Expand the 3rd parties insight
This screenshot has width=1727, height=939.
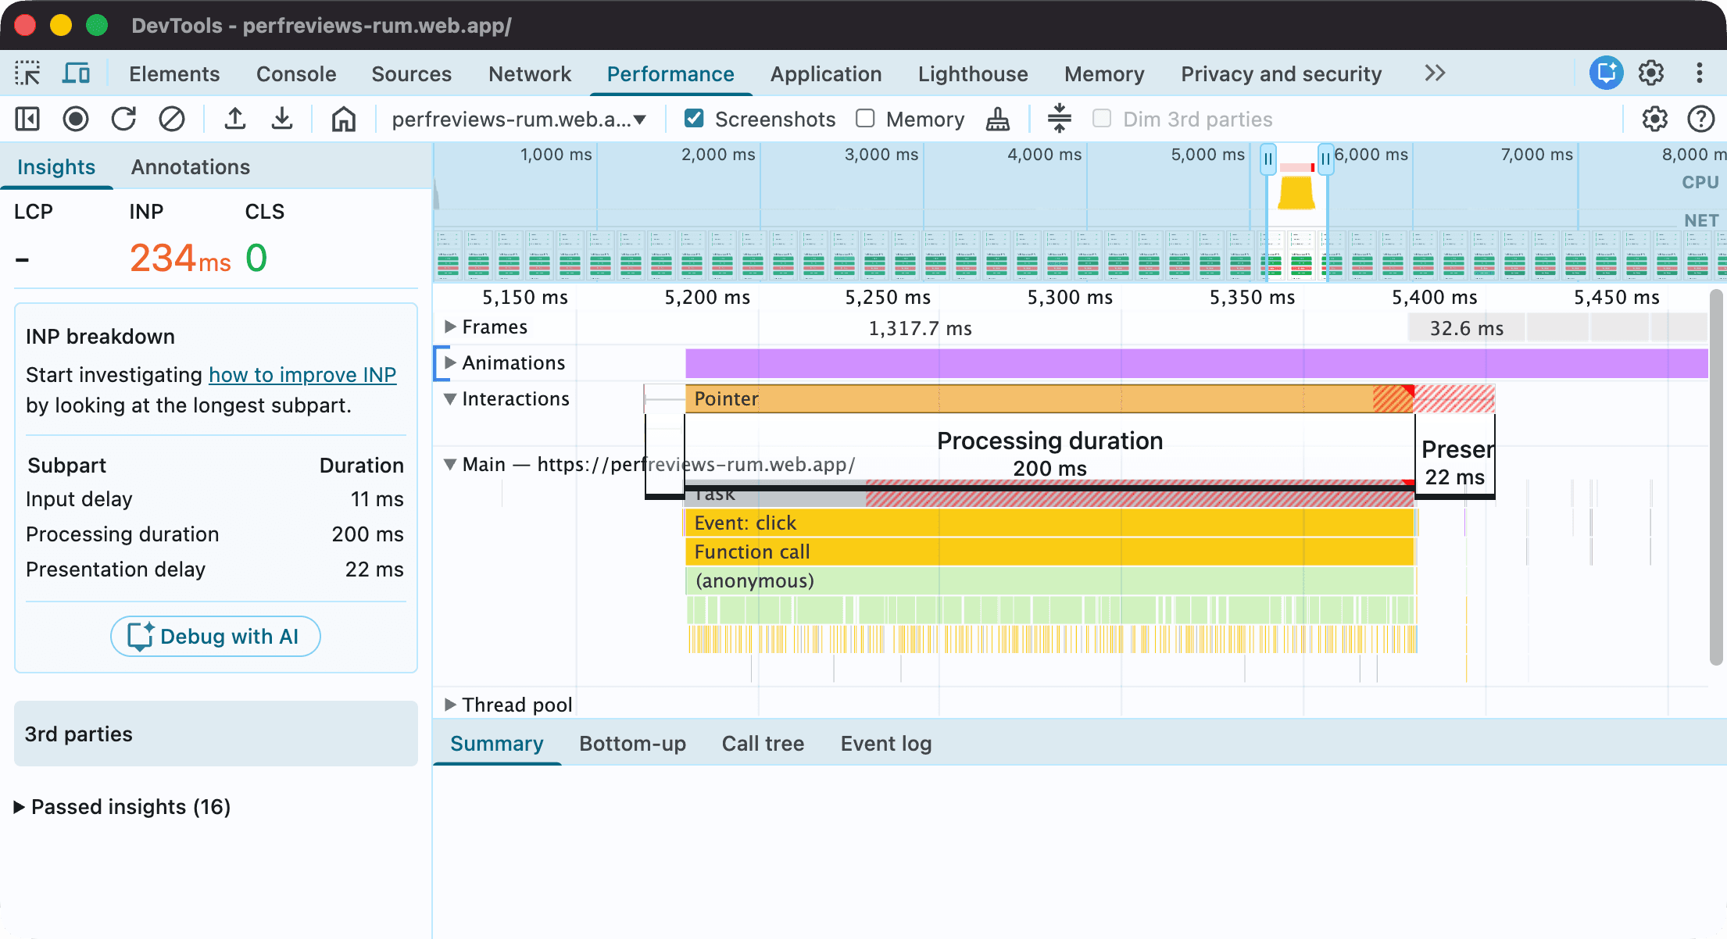coord(216,734)
